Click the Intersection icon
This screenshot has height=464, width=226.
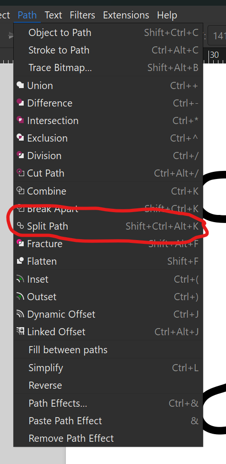tap(20, 120)
